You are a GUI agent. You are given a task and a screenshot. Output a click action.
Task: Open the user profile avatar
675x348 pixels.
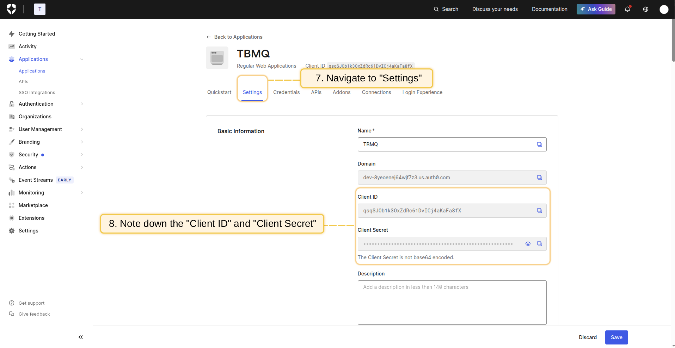(664, 10)
